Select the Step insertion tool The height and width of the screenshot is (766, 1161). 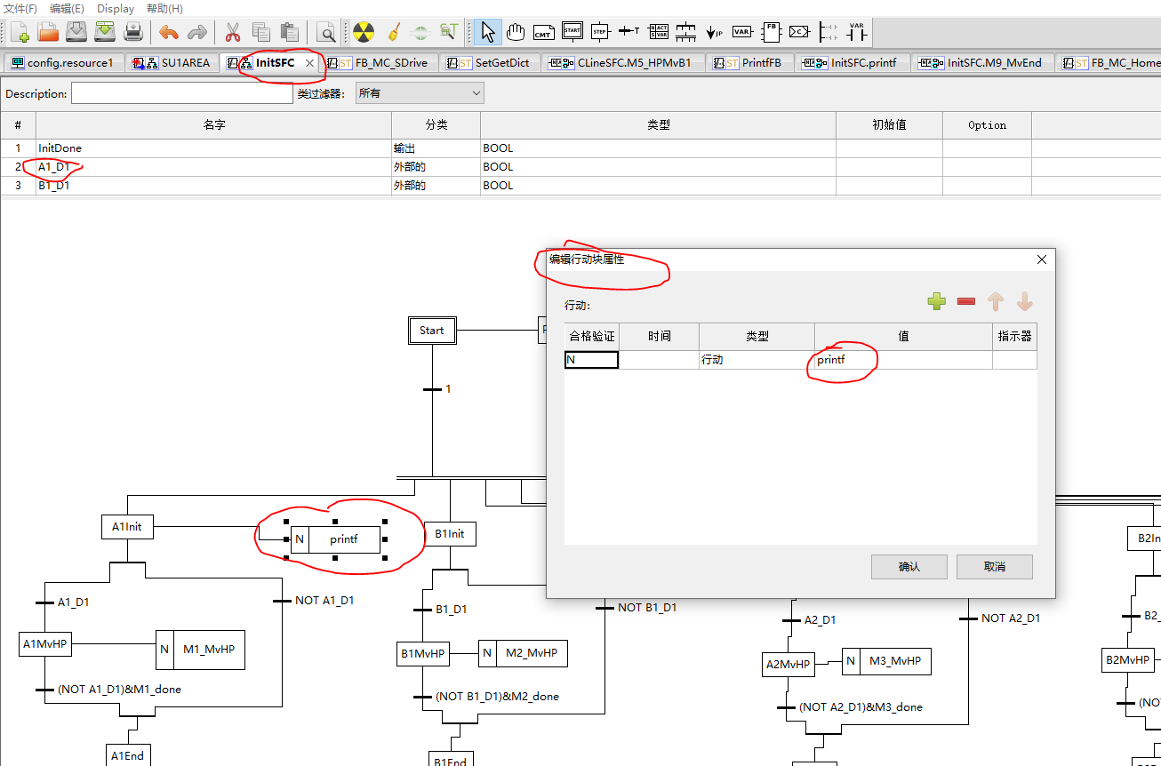(x=600, y=32)
